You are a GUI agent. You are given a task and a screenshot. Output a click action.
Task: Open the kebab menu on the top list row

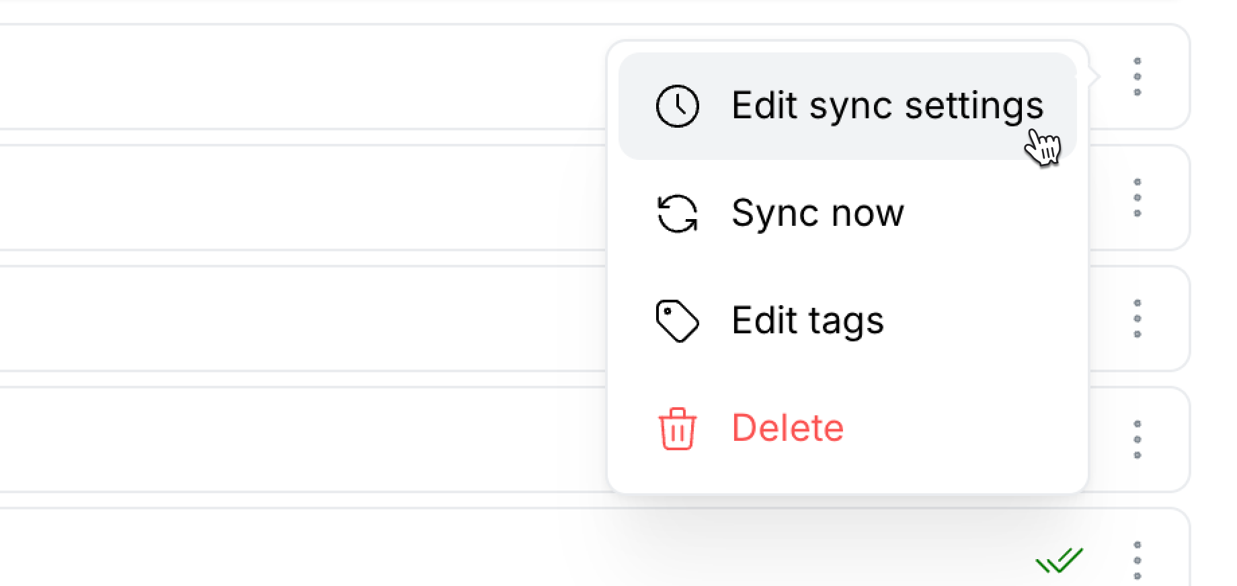click(x=1138, y=77)
